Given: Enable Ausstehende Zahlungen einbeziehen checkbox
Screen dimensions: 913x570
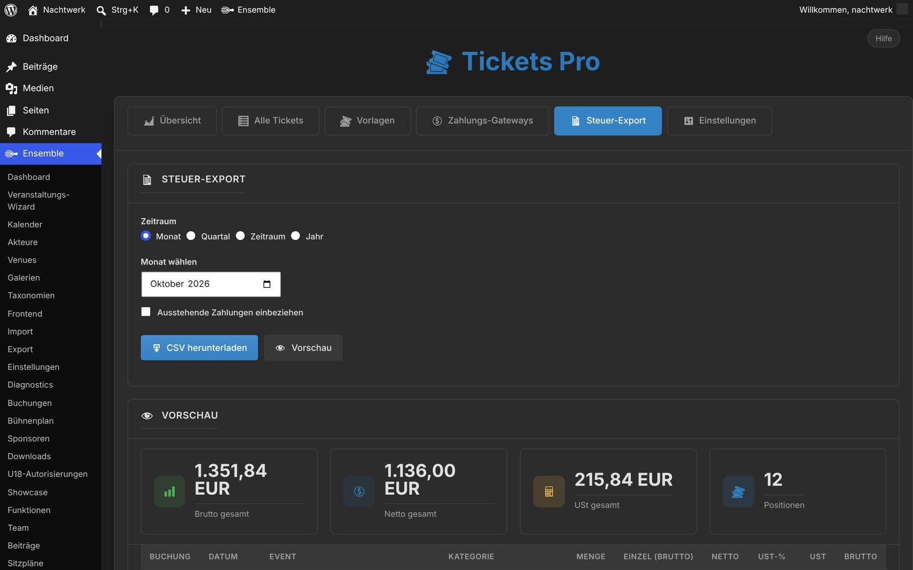Looking at the screenshot, I should (x=146, y=312).
